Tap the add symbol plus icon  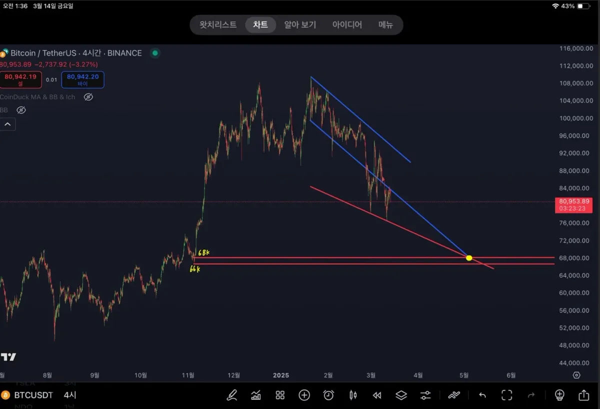304,396
